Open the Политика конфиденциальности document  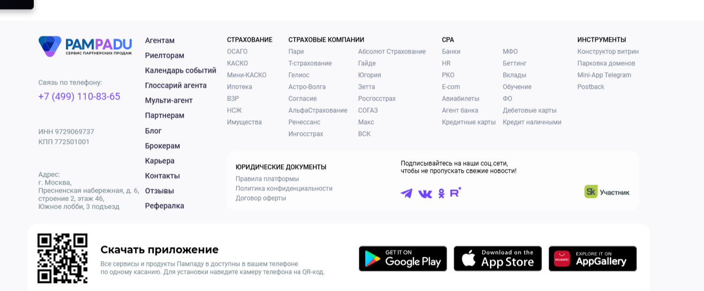point(284,189)
